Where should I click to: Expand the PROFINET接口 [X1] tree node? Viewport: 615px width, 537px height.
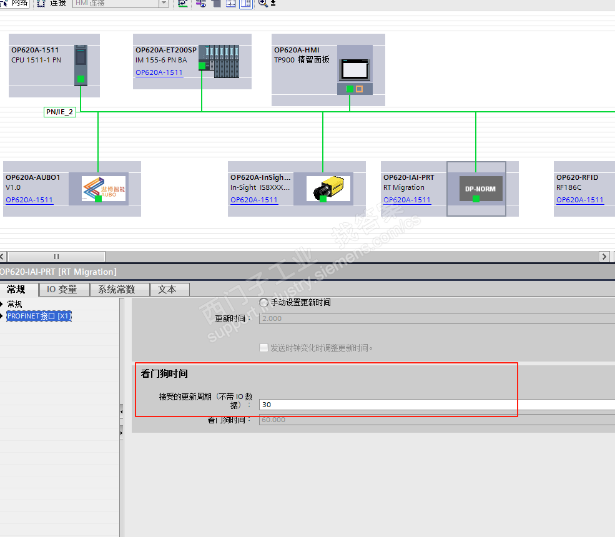[2, 316]
